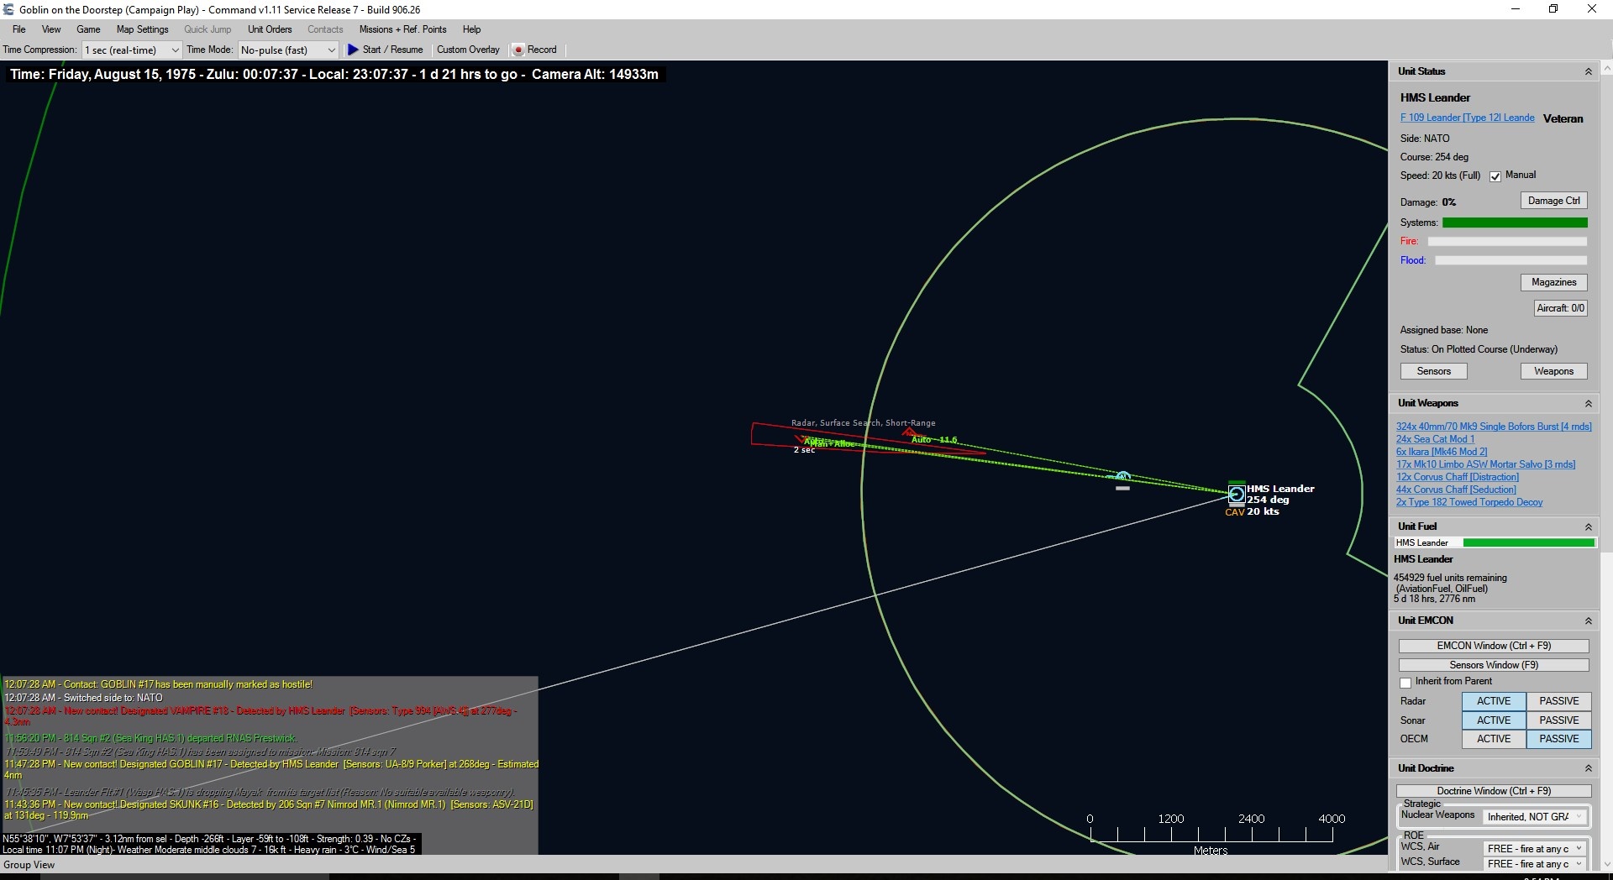Open Sensors Window (F9)
The height and width of the screenshot is (880, 1613).
tap(1494, 665)
